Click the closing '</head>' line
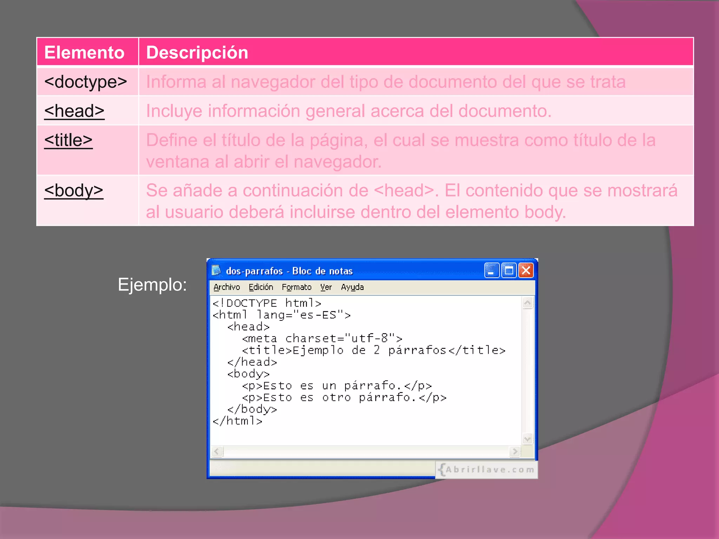This screenshot has width=719, height=539. pyautogui.click(x=252, y=362)
